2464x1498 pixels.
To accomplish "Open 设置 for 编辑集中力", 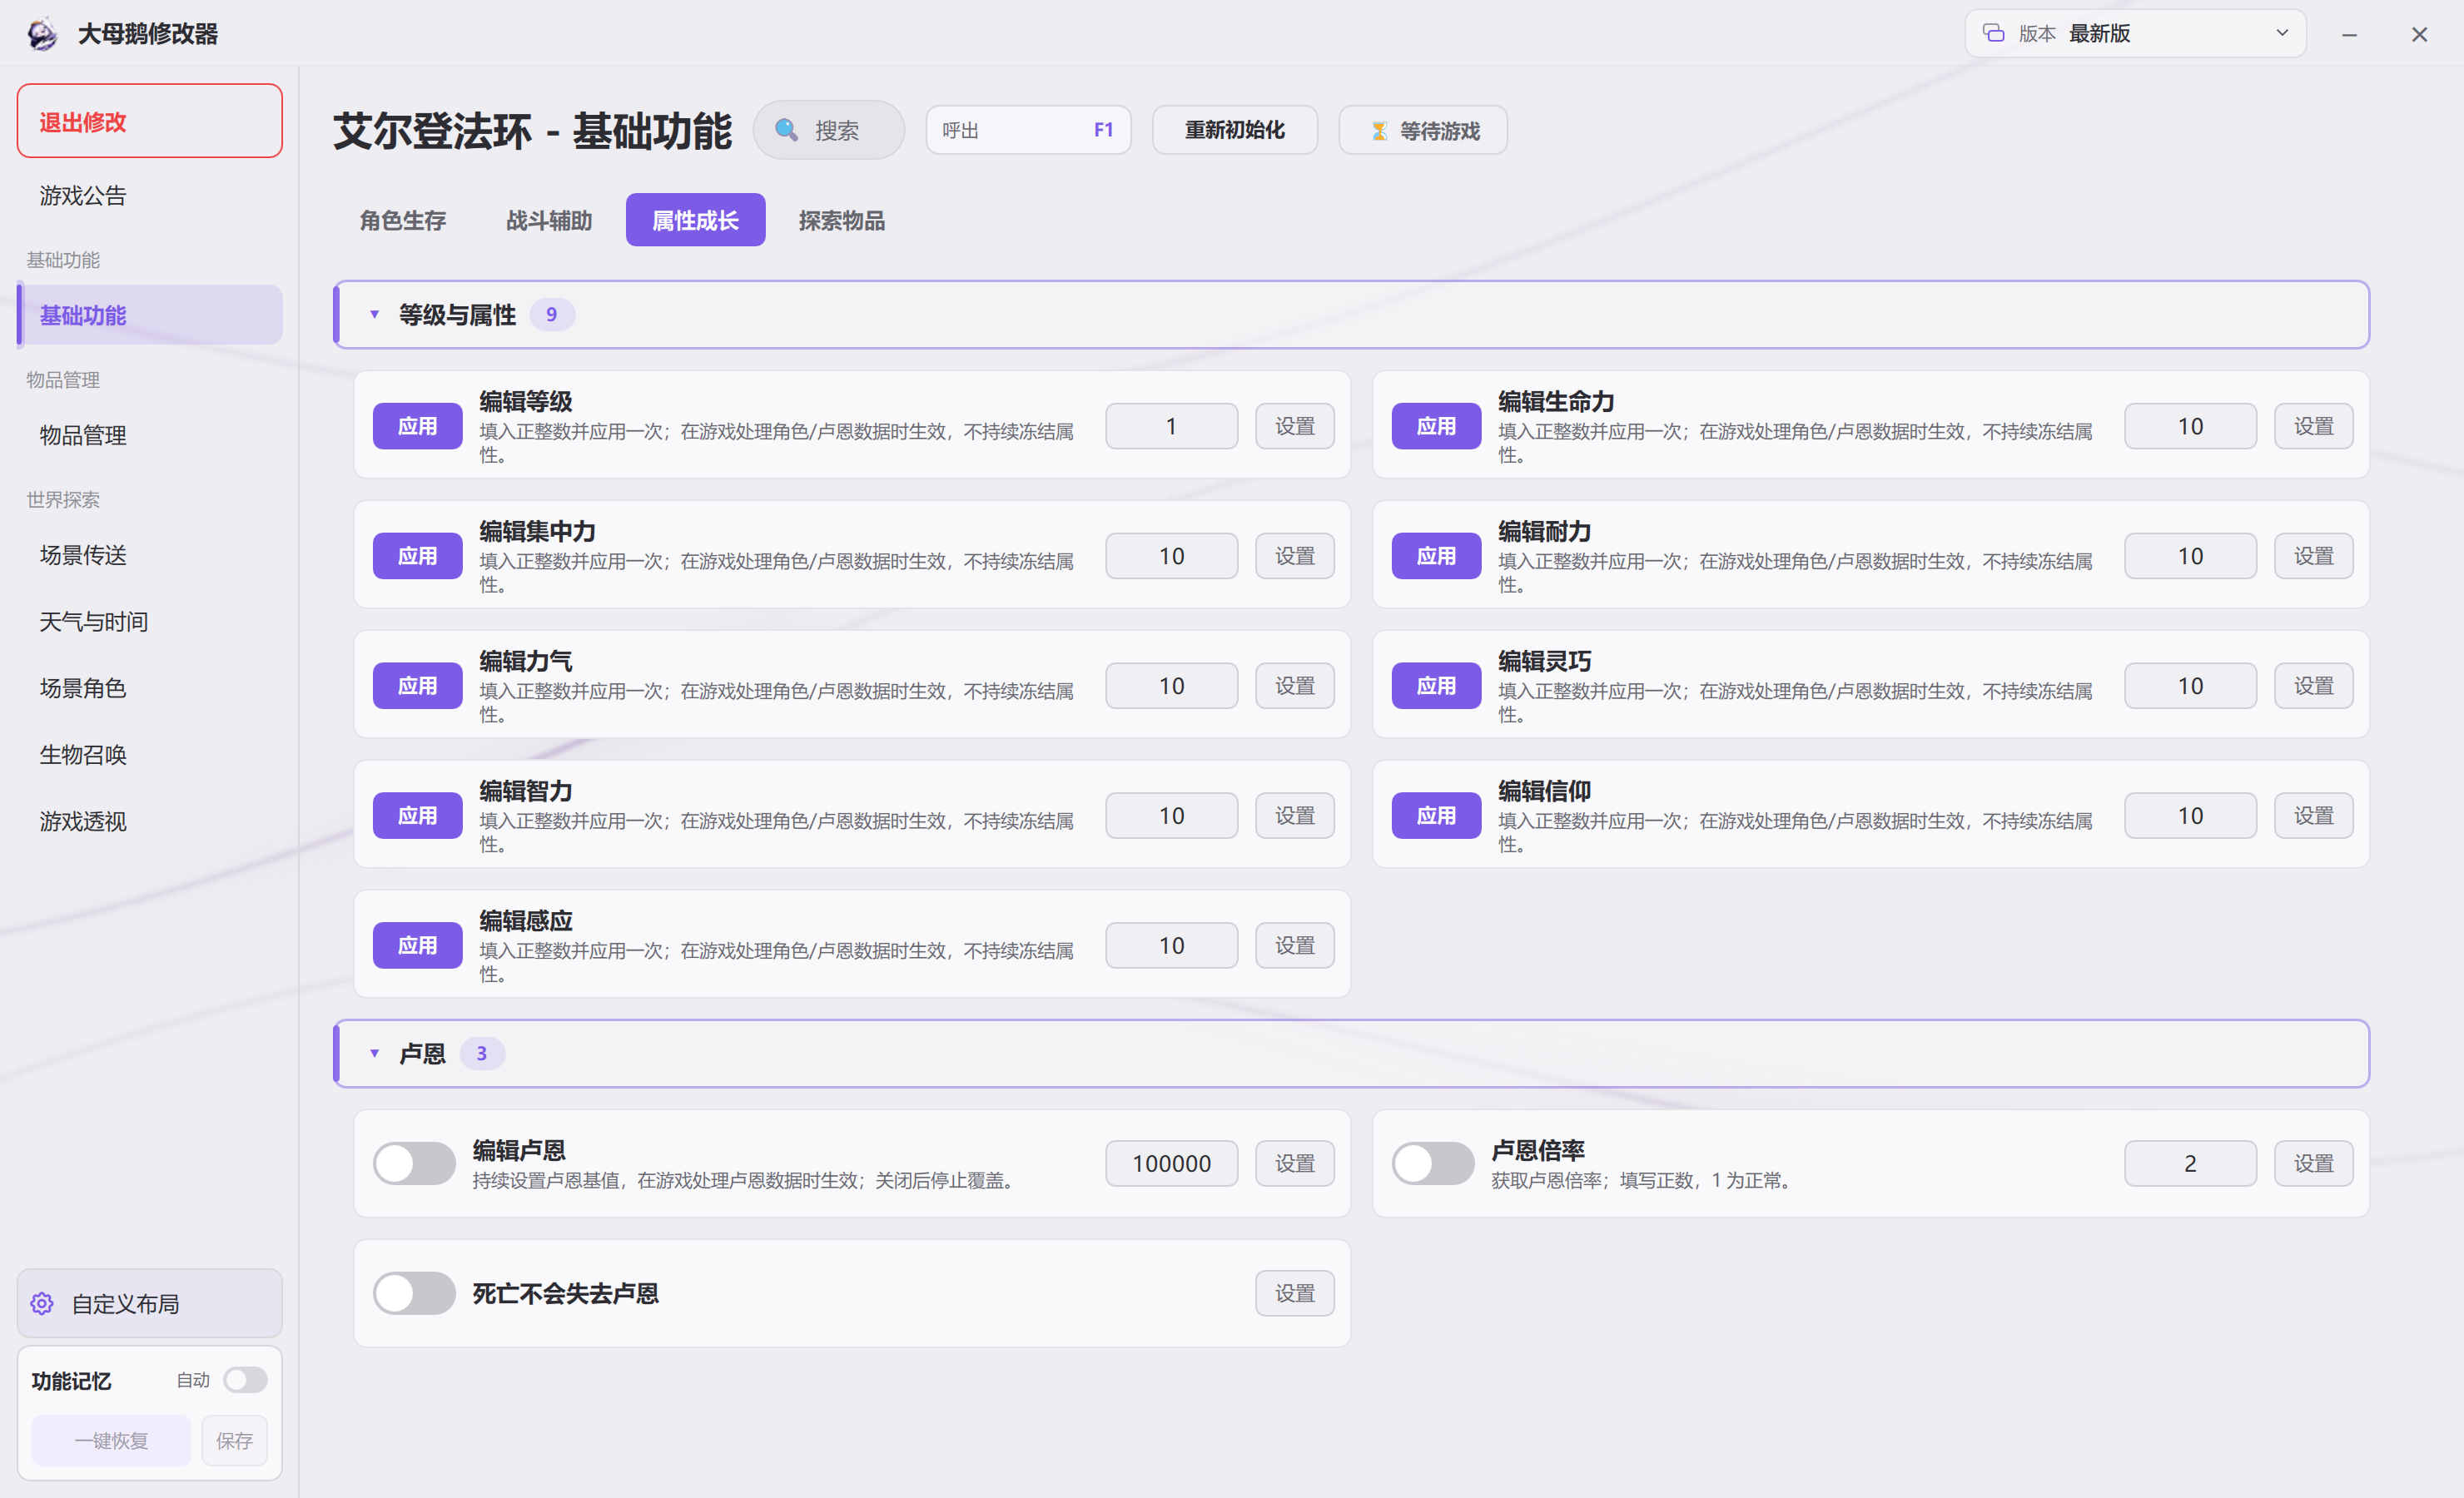I will tap(1295, 556).
